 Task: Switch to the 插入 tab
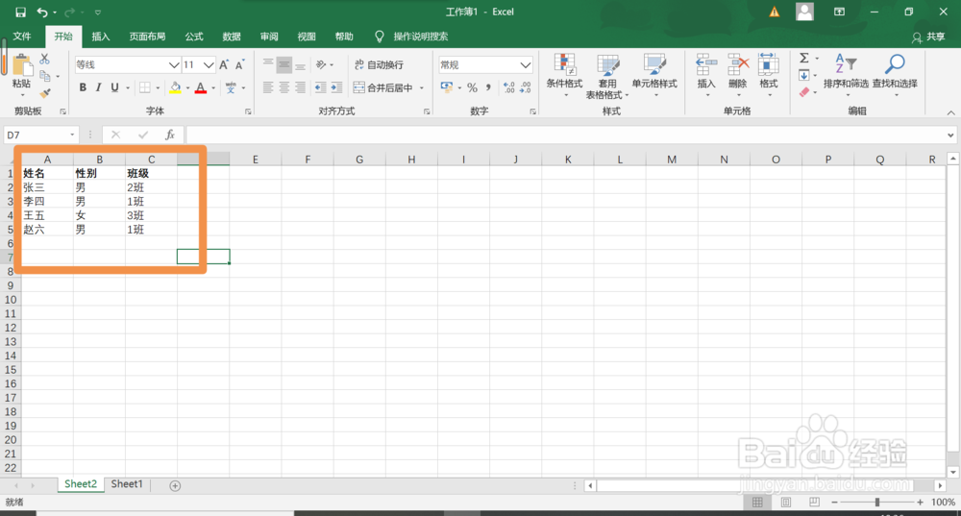tap(101, 37)
